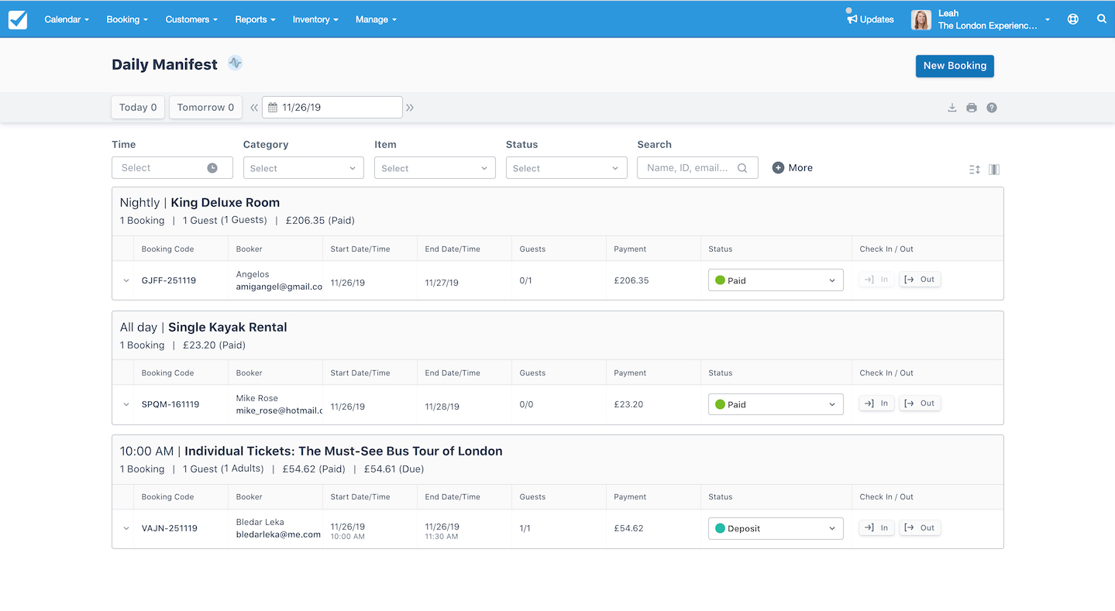Open the Item filter dropdown
Screen dimensions: 1115x611
coord(435,168)
